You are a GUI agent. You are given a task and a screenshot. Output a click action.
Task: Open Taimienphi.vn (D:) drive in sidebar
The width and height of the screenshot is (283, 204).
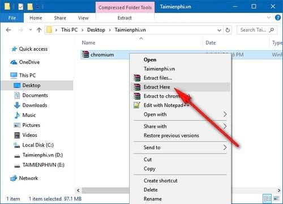coord(42,155)
